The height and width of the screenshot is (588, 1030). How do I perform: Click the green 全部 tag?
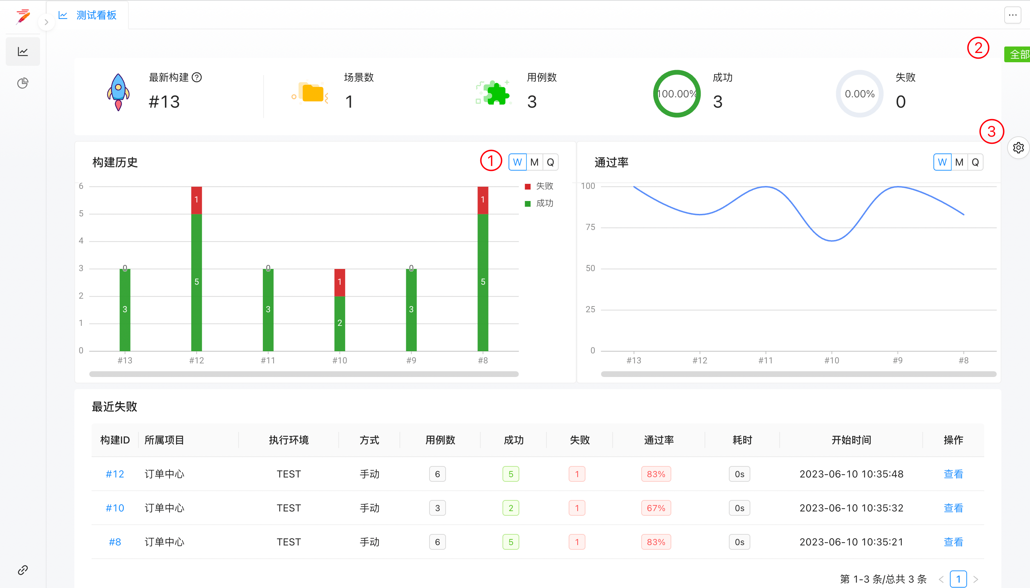coord(1018,54)
